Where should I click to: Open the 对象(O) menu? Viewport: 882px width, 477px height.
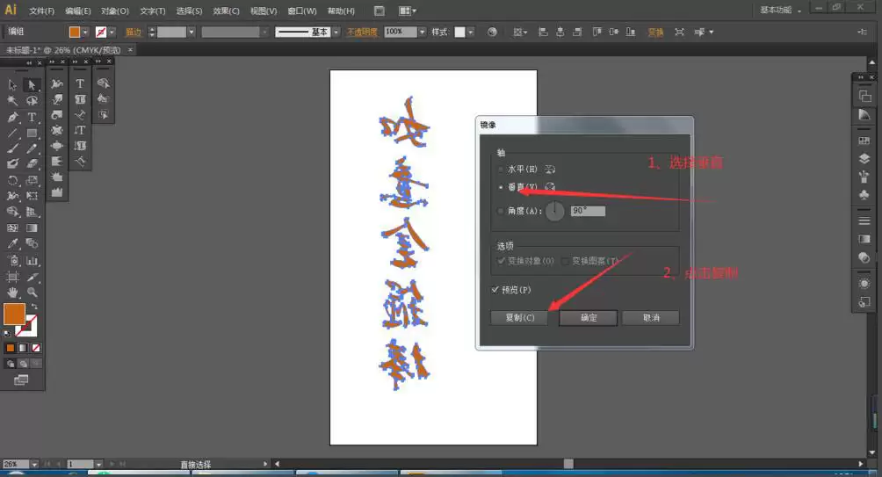click(x=115, y=11)
